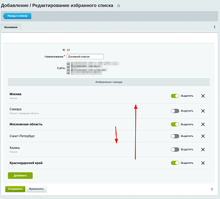Click the Московская область row name
The height and width of the screenshot is (199, 220).
(26, 124)
